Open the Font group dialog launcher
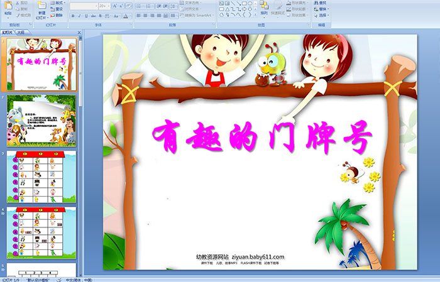Viewport: 440px width, 282px height. click(x=131, y=25)
